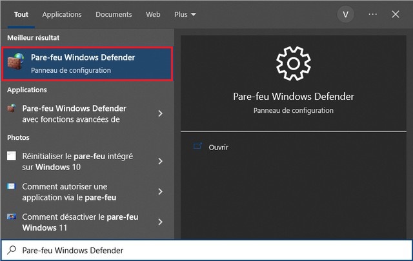Screen dimensions: 413x261
Task: Open Réinitialiser le pare-feu intégré result
Action: click(77, 161)
